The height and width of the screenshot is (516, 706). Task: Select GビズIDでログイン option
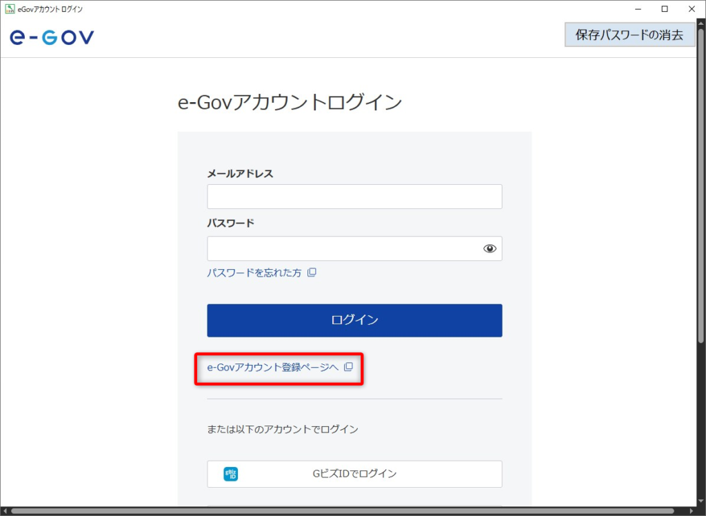pos(354,474)
